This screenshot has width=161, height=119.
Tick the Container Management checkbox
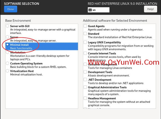tap(85, 64)
